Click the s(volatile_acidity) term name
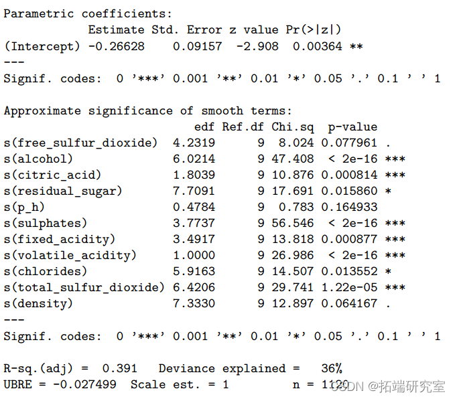The height and width of the screenshot is (399, 455). [x=70, y=256]
